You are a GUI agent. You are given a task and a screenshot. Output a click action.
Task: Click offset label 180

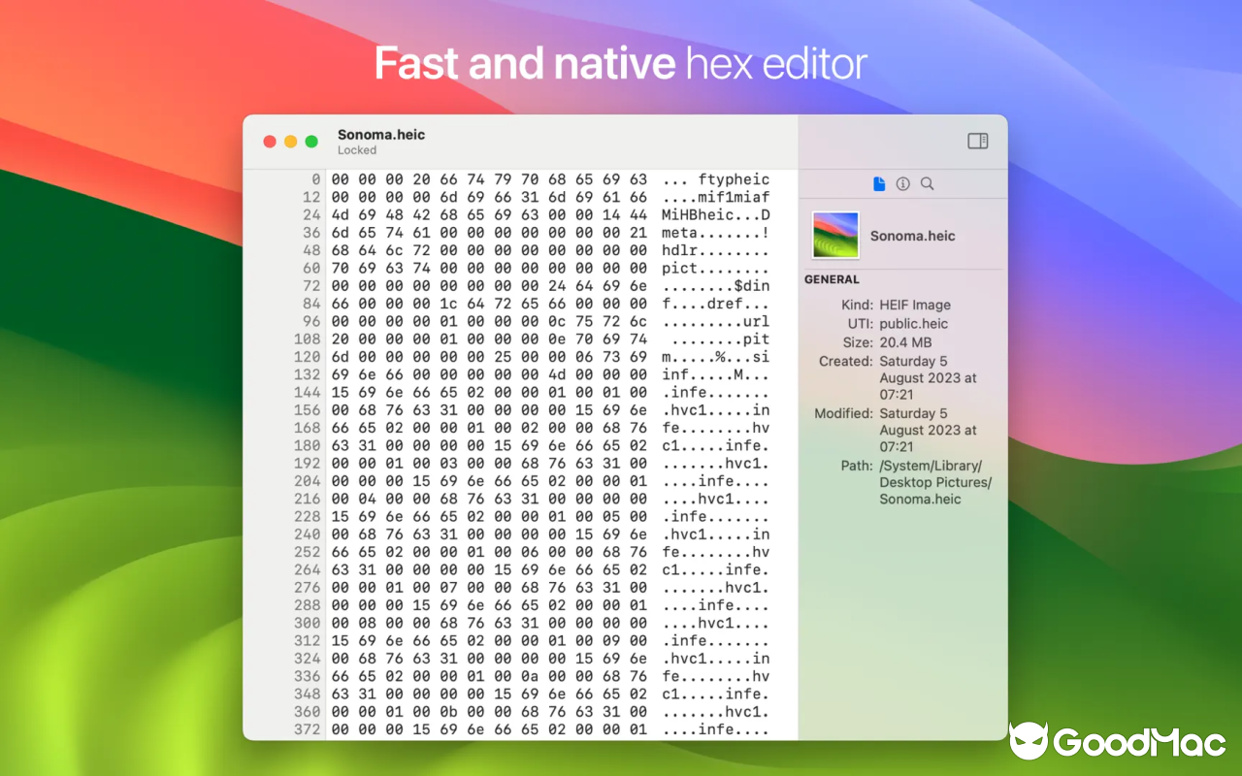[308, 446]
